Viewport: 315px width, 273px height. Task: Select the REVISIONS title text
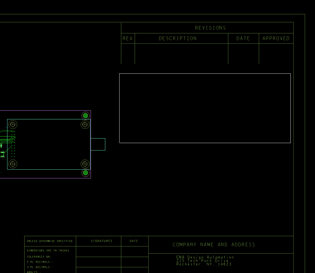click(x=210, y=28)
